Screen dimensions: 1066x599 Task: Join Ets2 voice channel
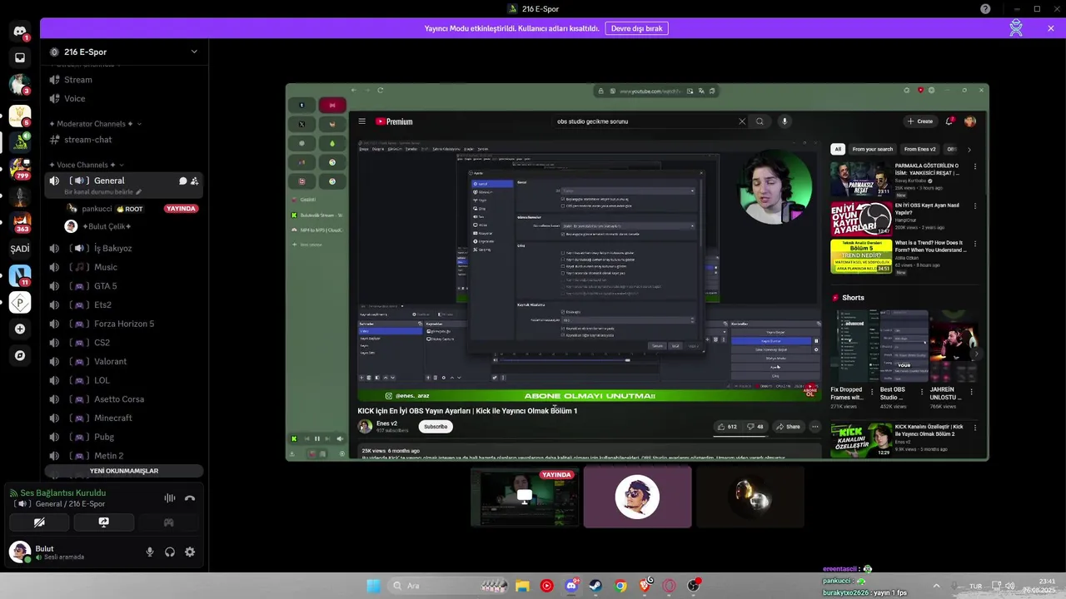(x=125, y=304)
